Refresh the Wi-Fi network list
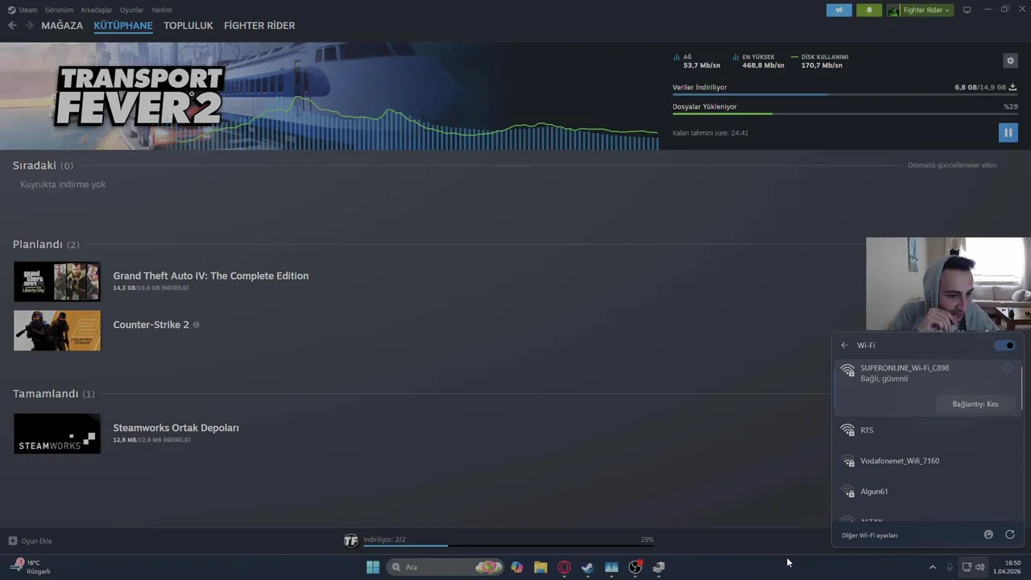Viewport: 1031px width, 580px height. 1010,535
